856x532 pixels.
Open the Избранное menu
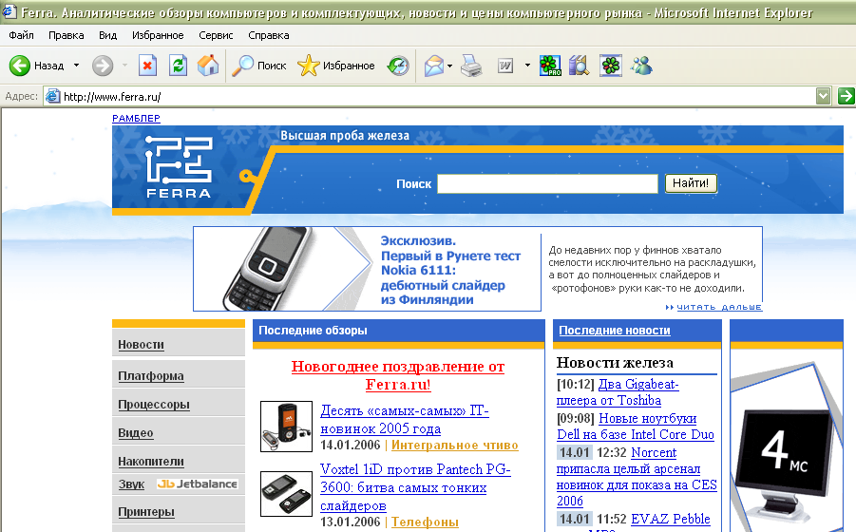tap(158, 35)
